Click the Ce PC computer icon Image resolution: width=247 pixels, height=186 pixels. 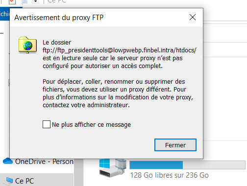[x=9, y=181]
